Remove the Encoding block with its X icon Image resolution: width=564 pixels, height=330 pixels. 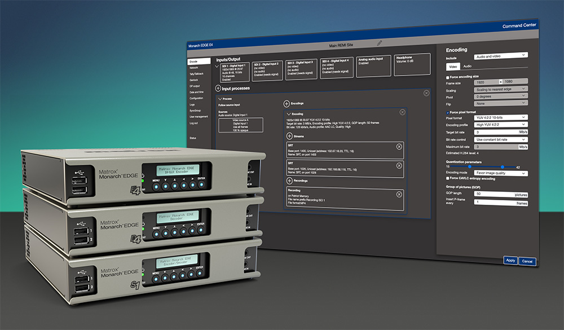coord(403,112)
